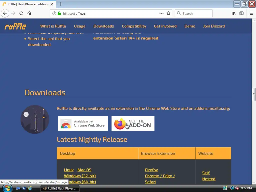
Task: Launch Internet Explorer from quick launch
Action: click(x=30, y=188)
